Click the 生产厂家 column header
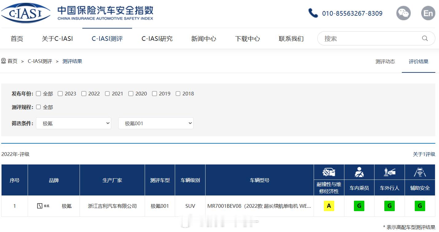The image size is (439, 232). tap(112, 180)
